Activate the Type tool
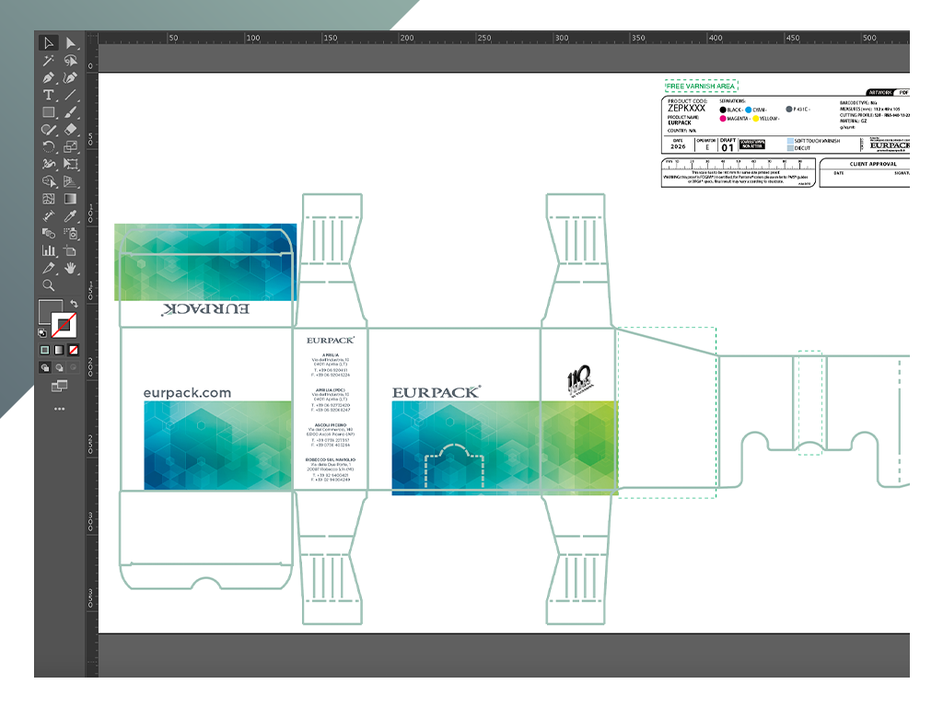 [49, 96]
